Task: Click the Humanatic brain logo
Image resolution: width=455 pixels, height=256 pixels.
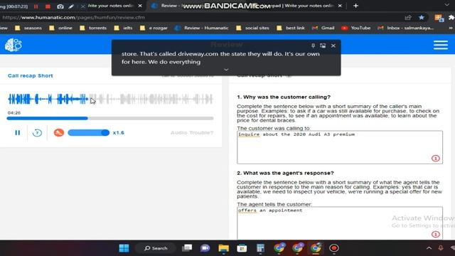Action: (14, 45)
